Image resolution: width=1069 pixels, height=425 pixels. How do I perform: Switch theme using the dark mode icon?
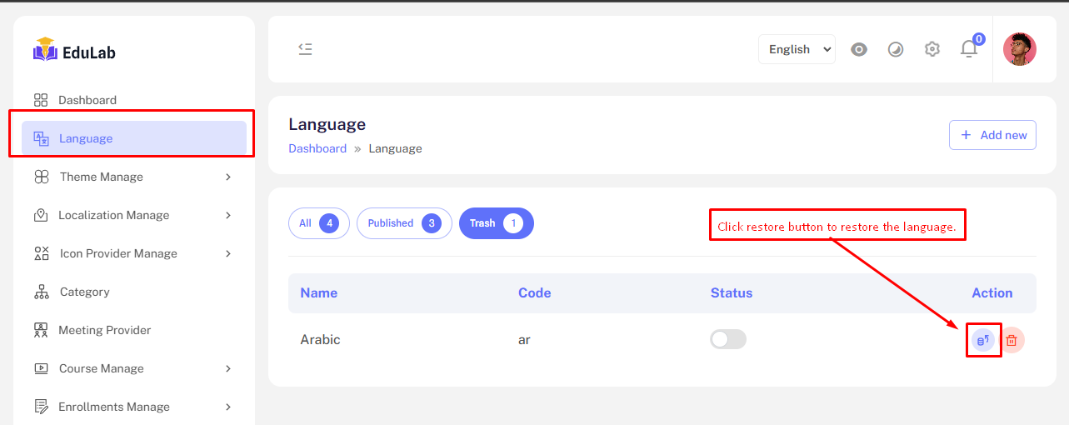click(896, 49)
